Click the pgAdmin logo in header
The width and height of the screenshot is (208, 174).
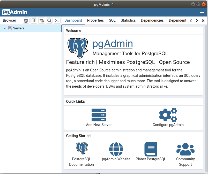click(15, 12)
